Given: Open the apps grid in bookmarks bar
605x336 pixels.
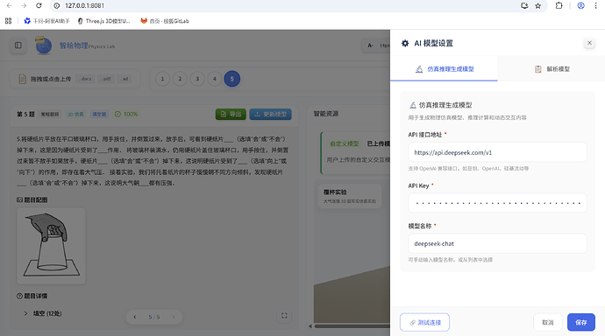Looking at the screenshot, I should [x=8, y=21].
